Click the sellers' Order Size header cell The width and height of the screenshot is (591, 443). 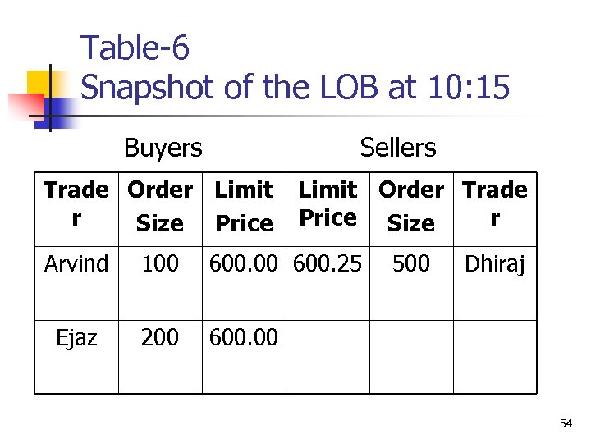click(x=411, y=206)
